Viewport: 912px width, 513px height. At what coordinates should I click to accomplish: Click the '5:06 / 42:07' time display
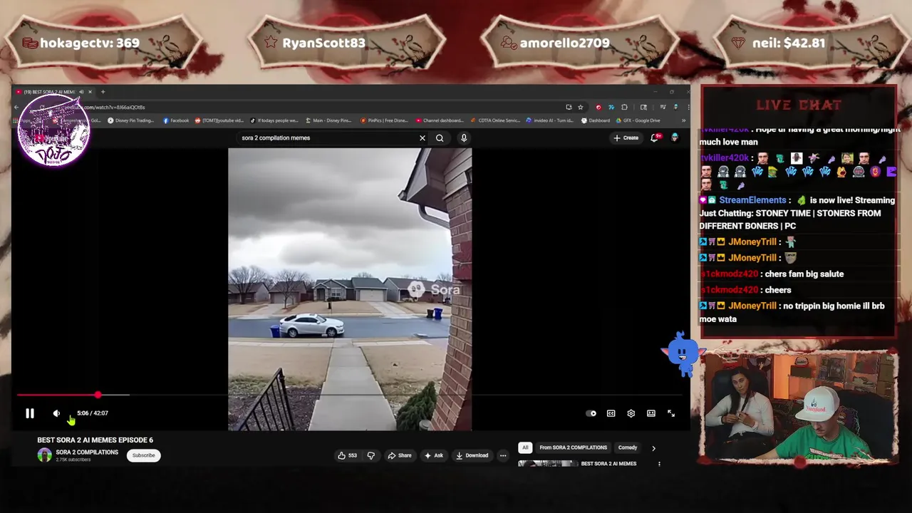93,413
